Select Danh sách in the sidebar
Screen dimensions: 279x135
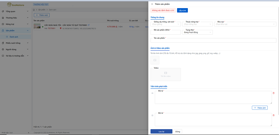(x=14, y=37)
